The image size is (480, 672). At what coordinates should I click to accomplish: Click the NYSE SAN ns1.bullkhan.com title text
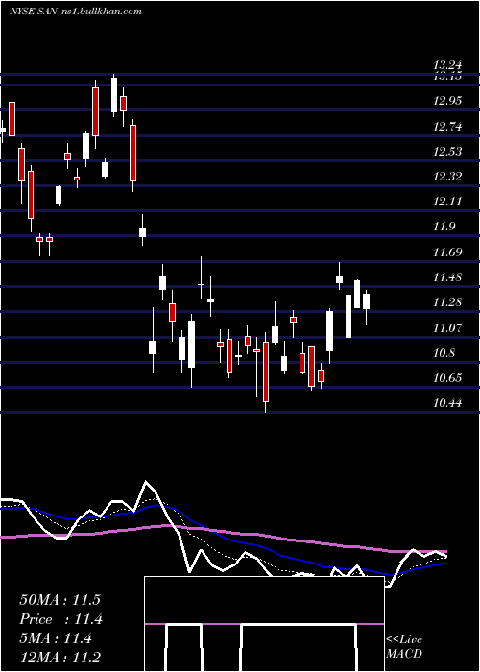point(76,12)
